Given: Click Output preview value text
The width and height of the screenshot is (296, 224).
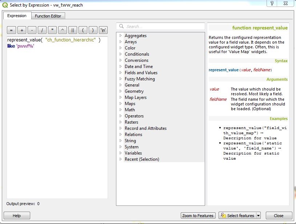Looking at the screenshot, I should (38, 204).
